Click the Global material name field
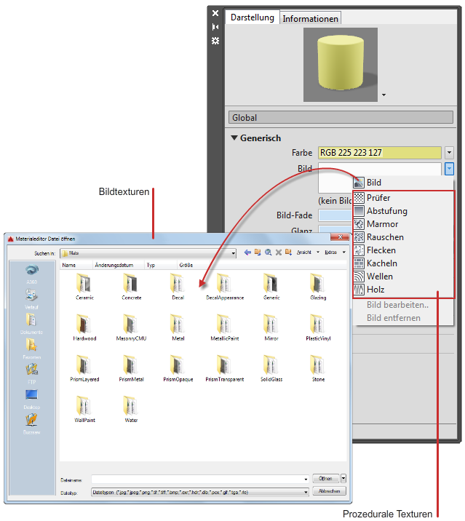The height and width of the screenshot is (521, 465). point(341,117)
